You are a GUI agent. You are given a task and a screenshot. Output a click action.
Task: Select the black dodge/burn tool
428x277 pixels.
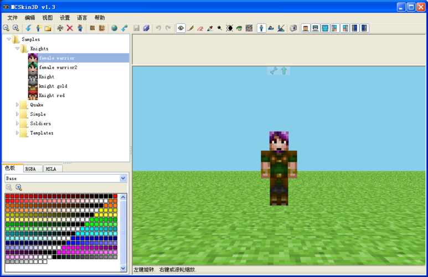219,28
